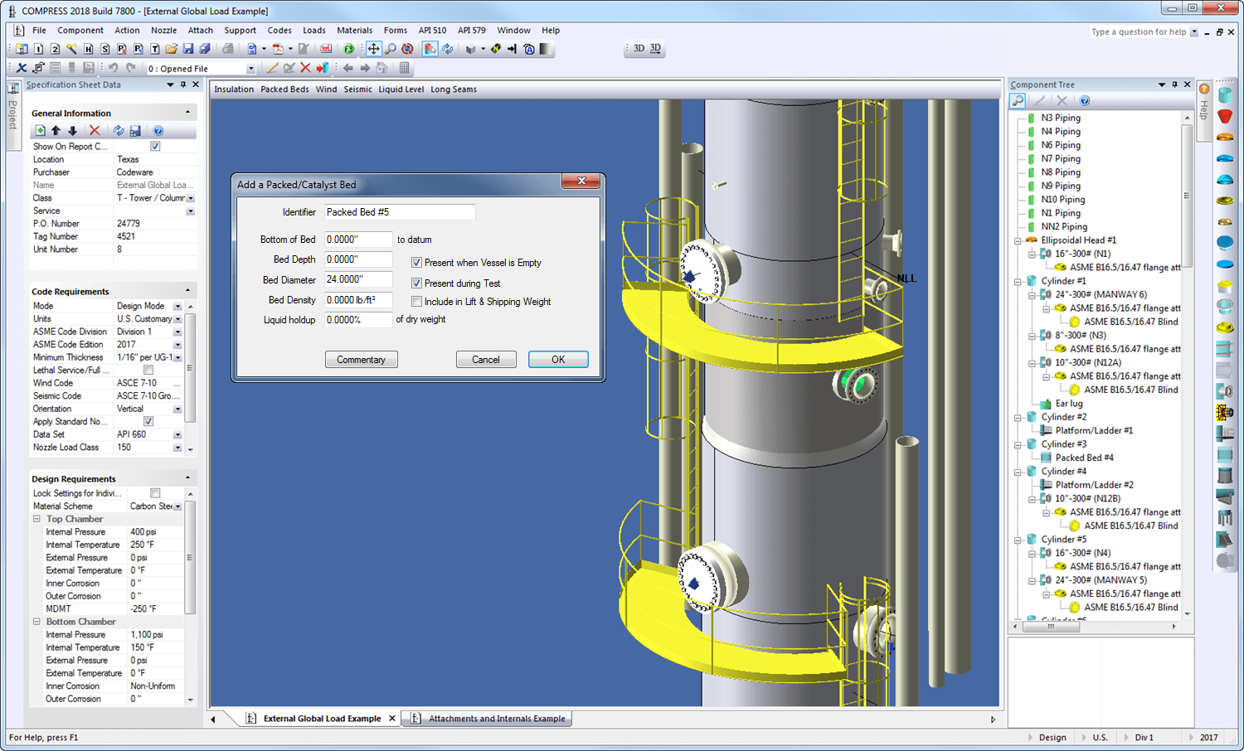1244x751 pixels.
Task: Enable Include in Lift & Shipping Weight
Action: (416, 301)
